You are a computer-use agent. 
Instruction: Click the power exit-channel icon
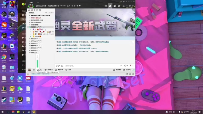(x=133, y=6)
